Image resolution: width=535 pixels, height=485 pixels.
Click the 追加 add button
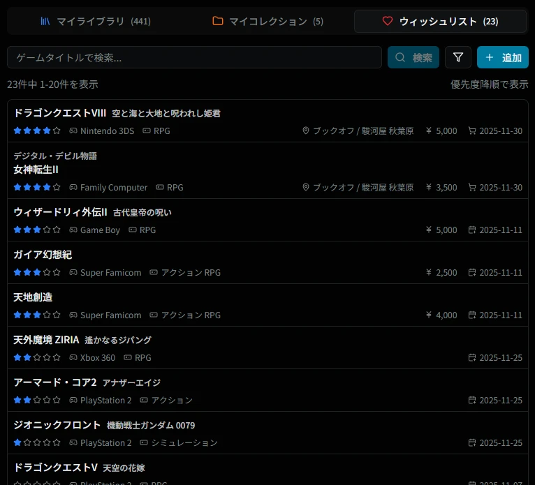pos(503,57)
